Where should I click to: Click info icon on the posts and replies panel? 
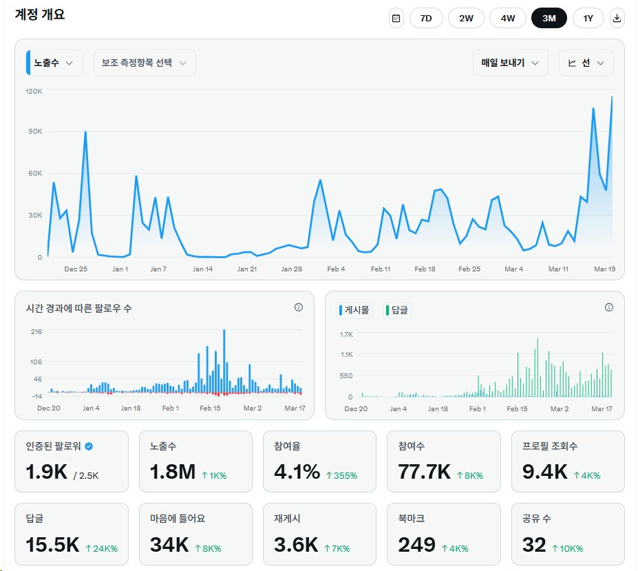[x=608, y=308]
